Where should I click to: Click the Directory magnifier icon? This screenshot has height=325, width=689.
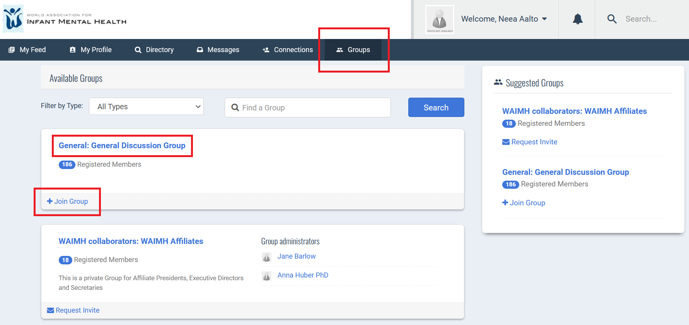(x=138, y=50)
